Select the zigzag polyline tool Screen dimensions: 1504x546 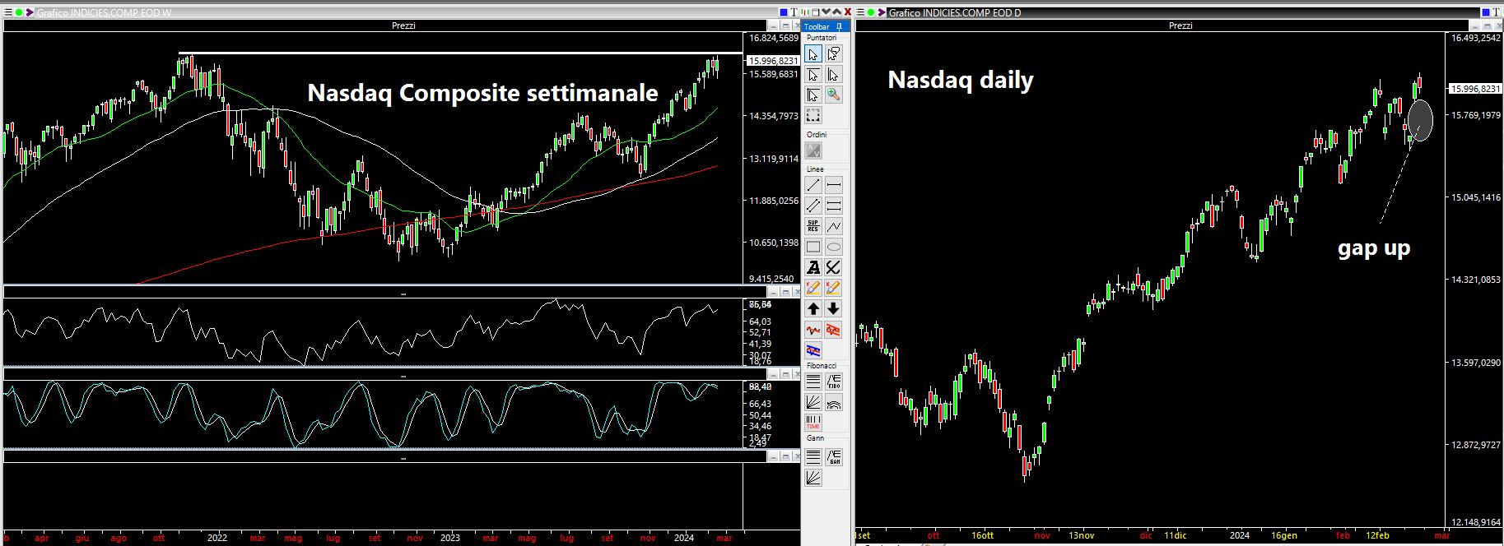(833, 226)
